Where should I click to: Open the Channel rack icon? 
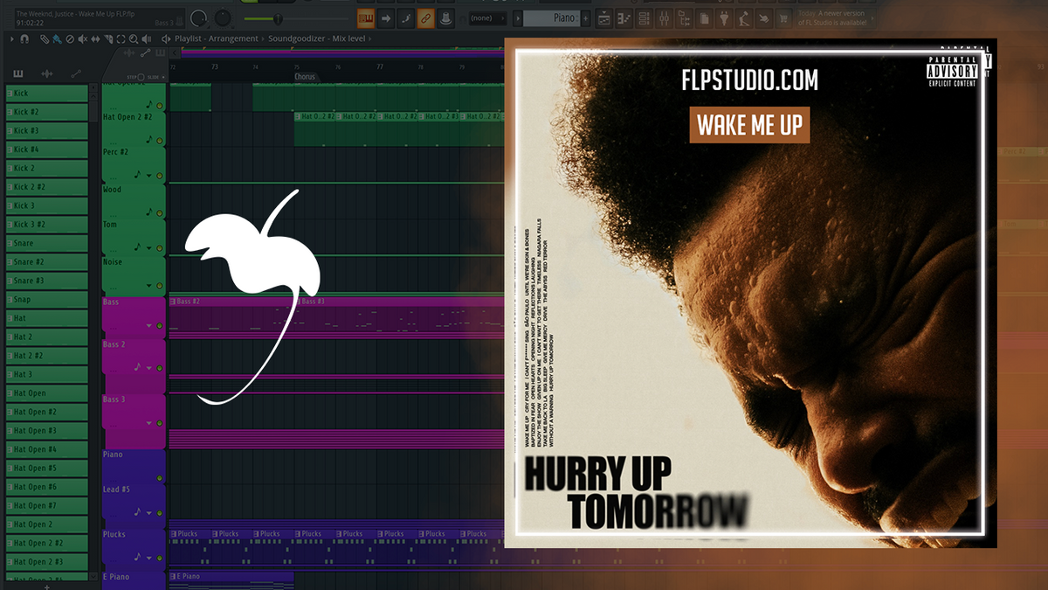click(643, 17)
